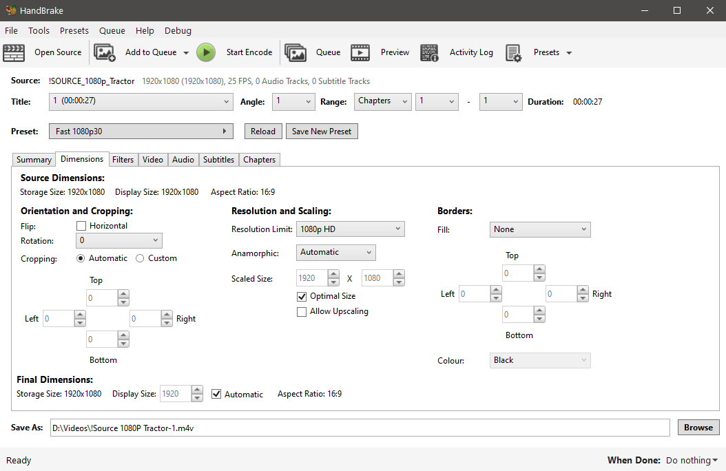Expand the When Done dropdown
Viewport: 726px width, 471px height.
click(x=691, y=460)
